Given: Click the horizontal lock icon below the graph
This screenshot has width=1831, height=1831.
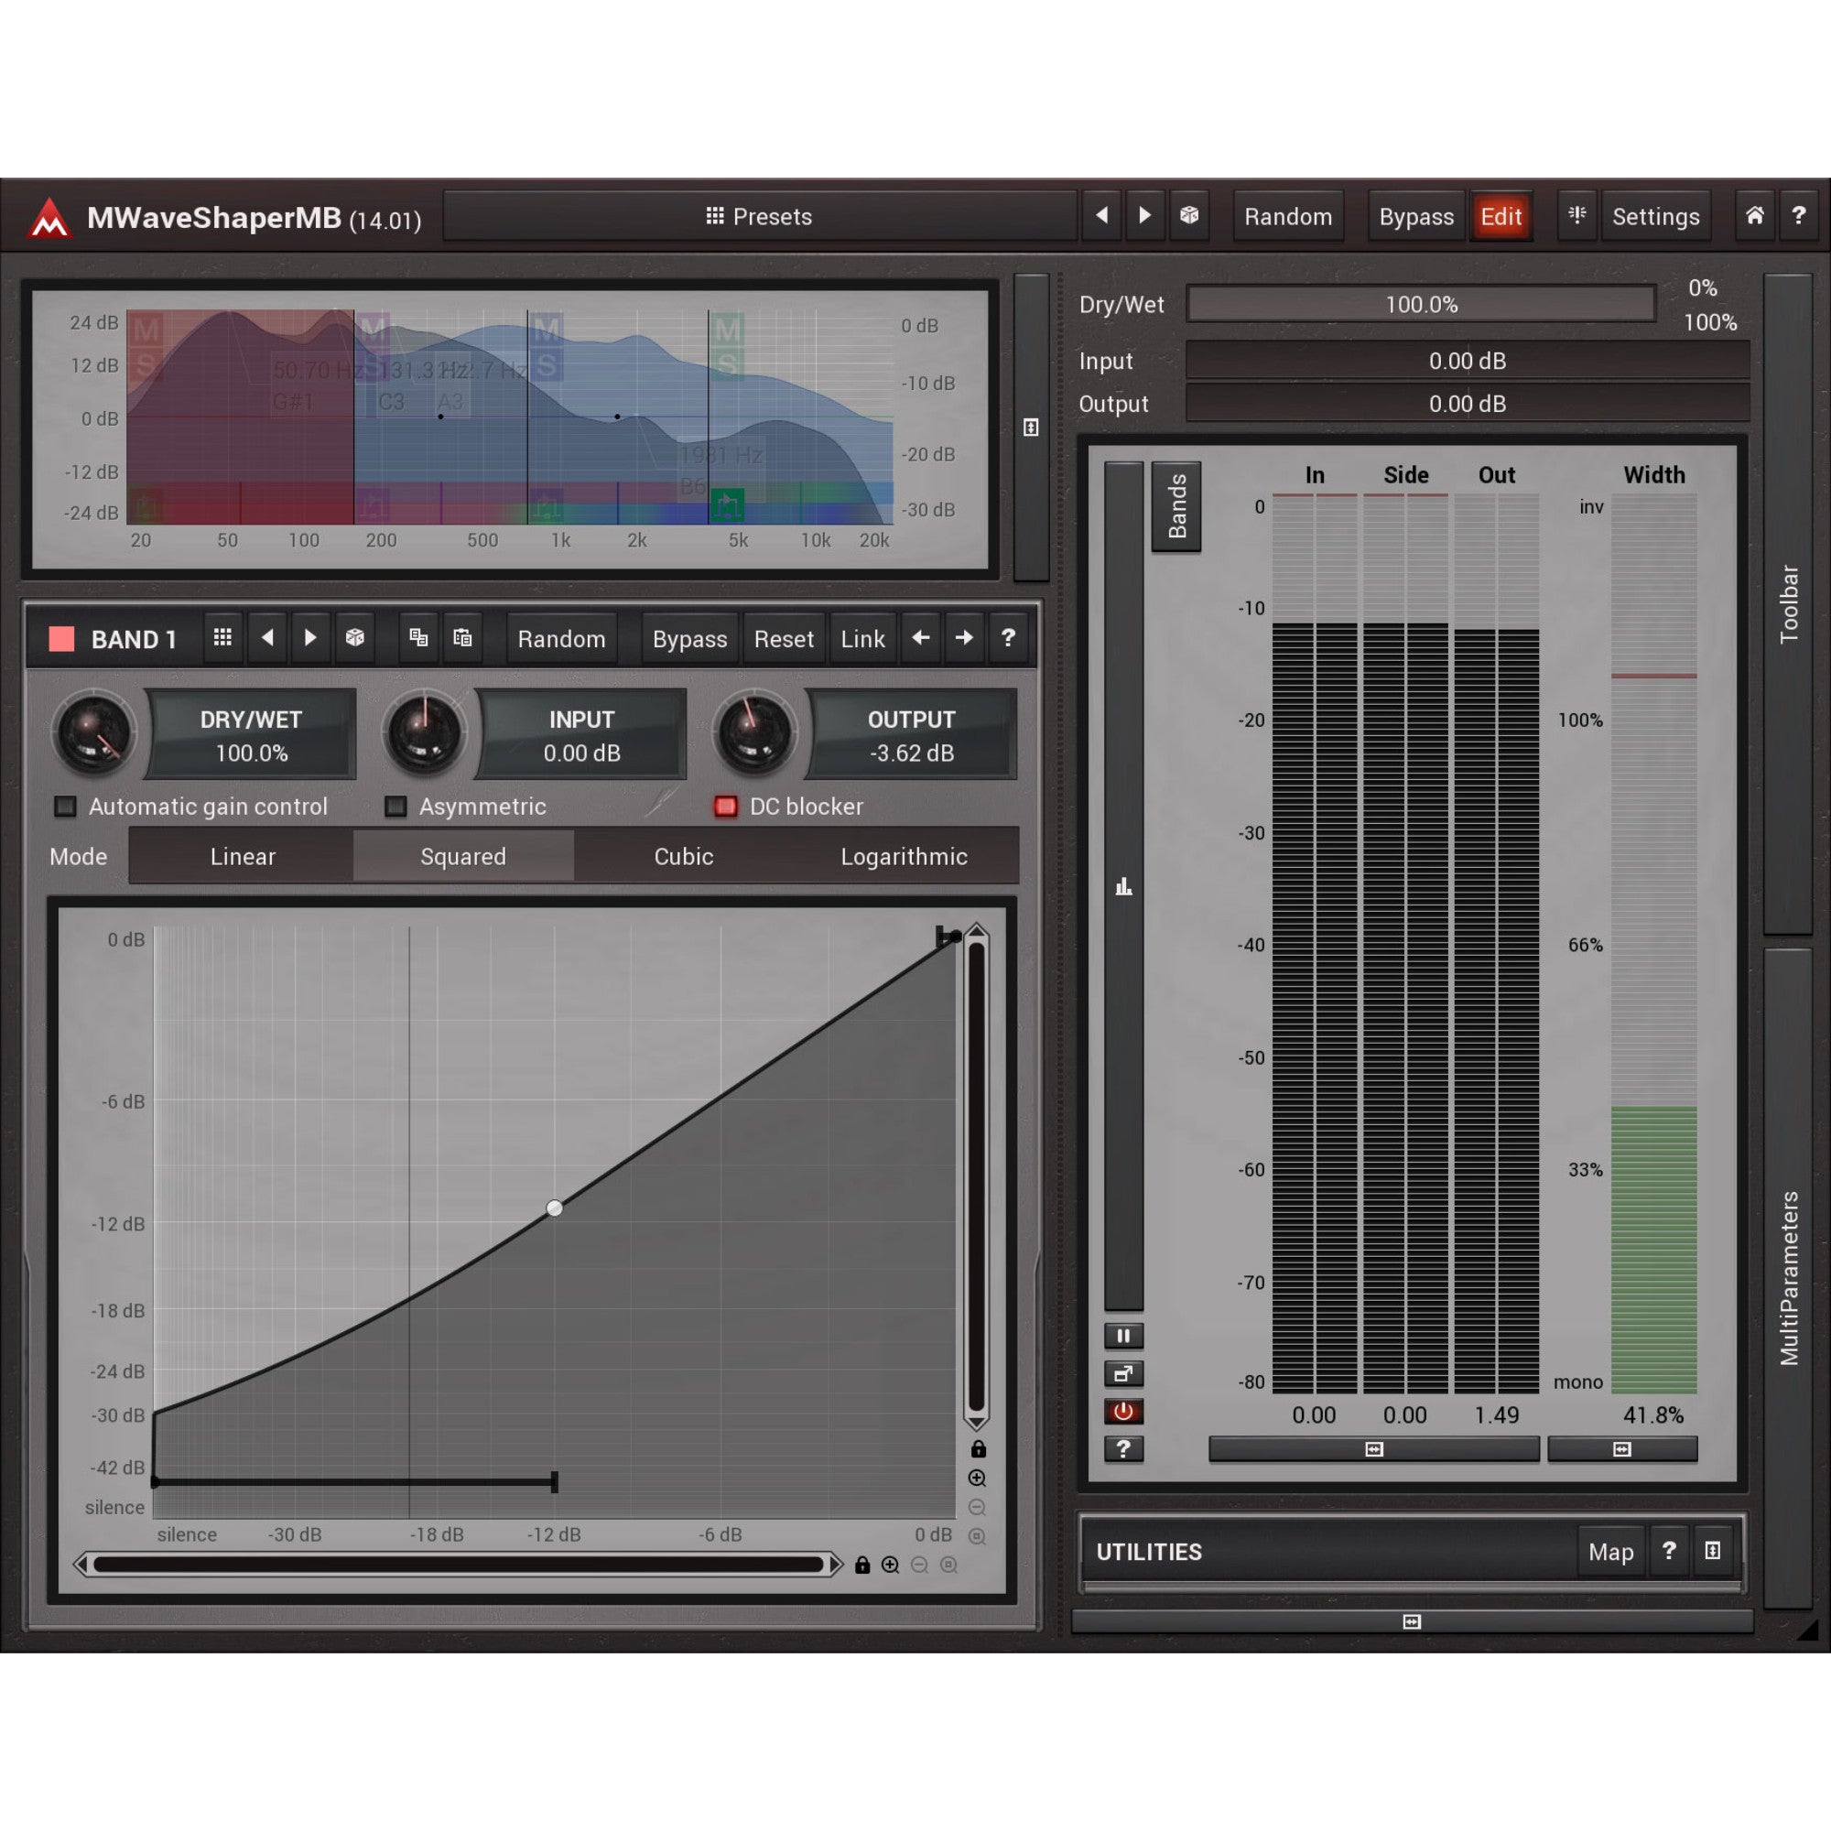Looking at the screenshot, I should tap(861, 1565).
